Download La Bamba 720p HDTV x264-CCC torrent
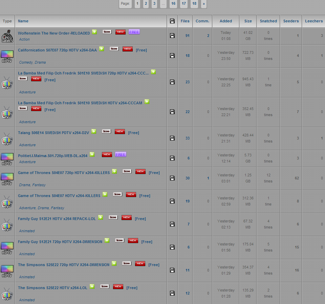Viewport: 325px width, 304px height. point(172,82)
